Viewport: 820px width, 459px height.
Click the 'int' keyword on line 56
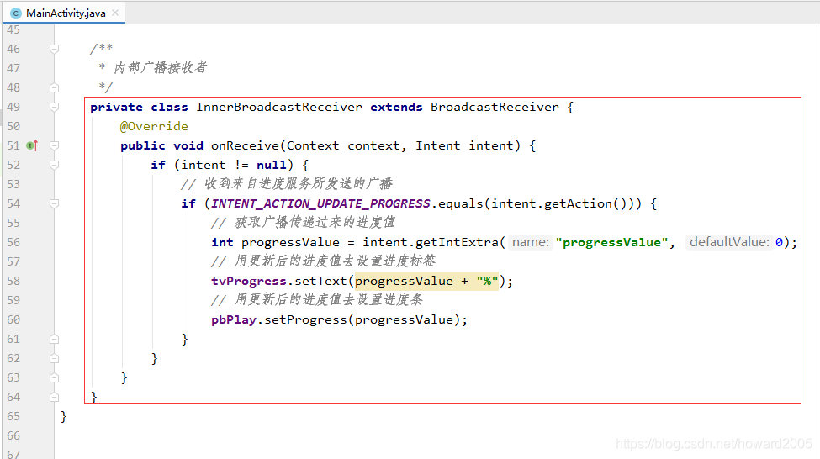(x=222, y=242)
